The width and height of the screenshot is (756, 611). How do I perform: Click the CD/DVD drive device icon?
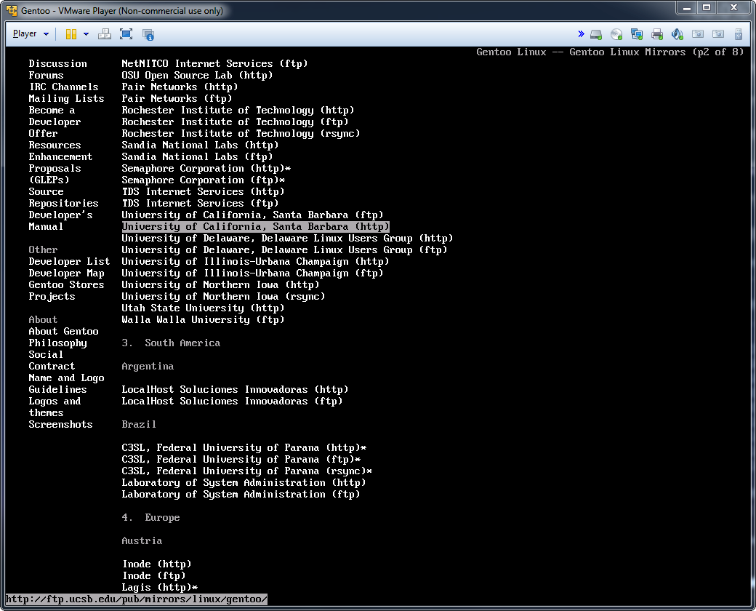616,33
